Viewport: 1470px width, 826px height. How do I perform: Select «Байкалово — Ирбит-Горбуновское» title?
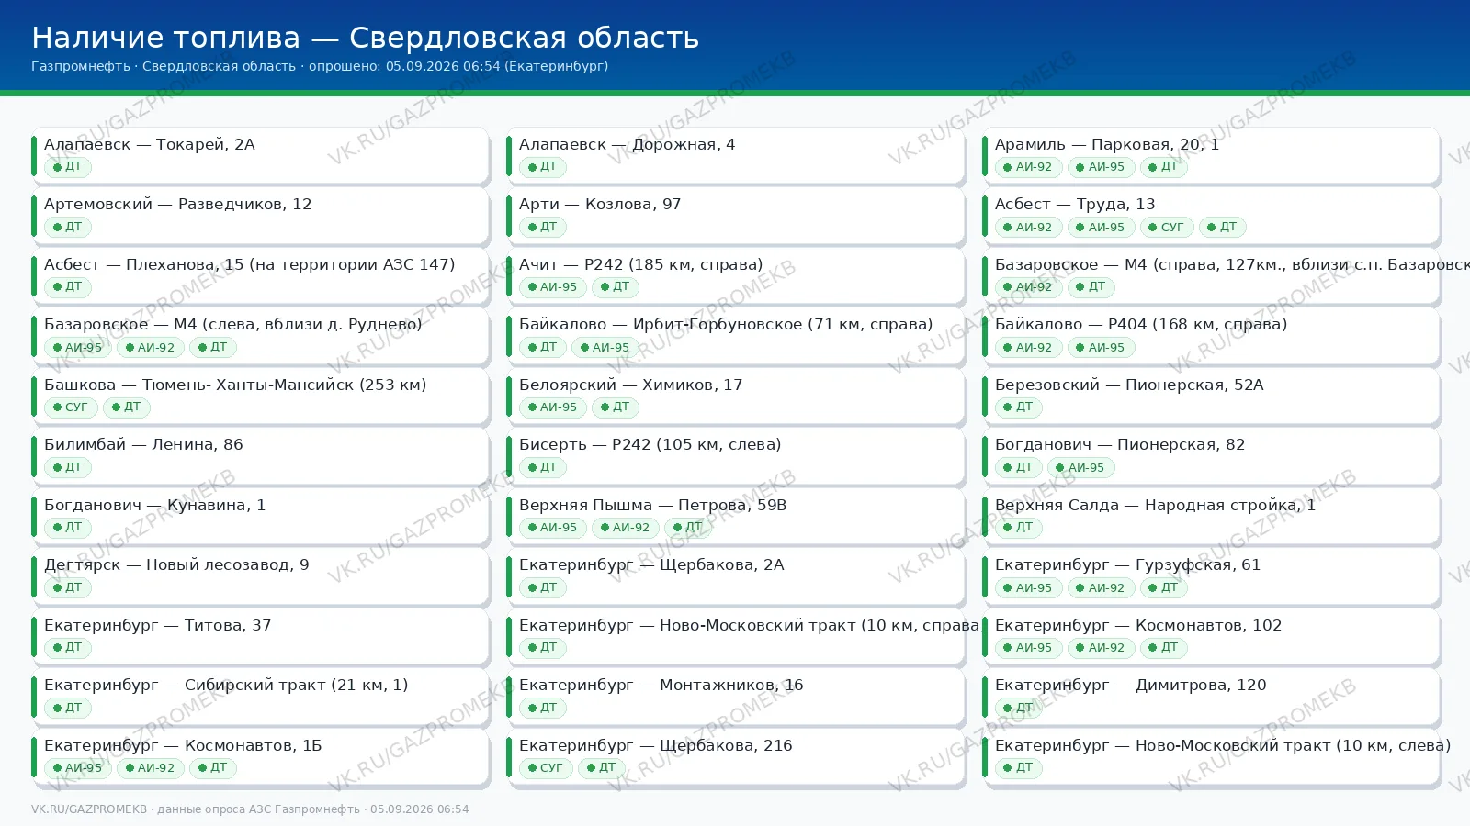click(726, 324)
